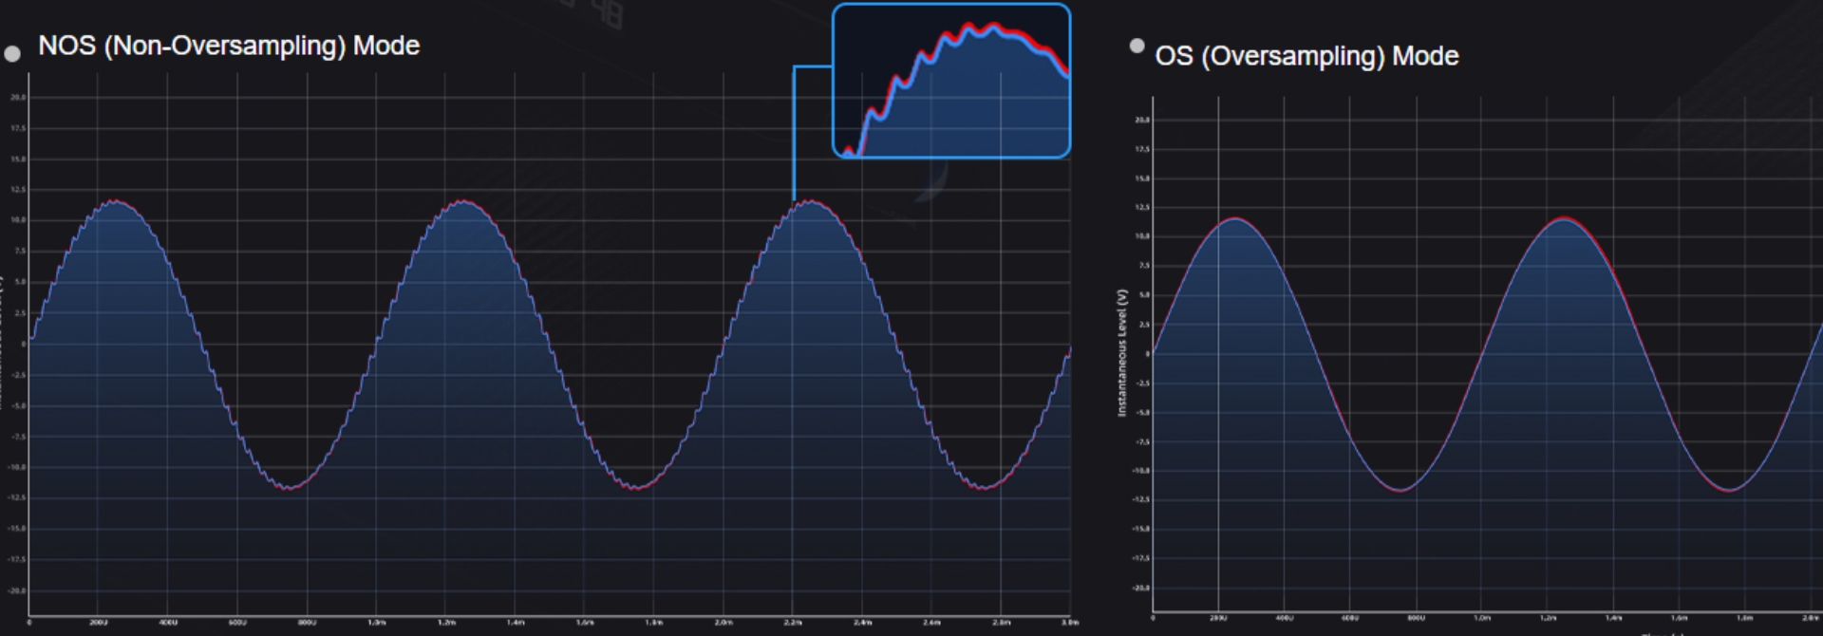1823x636 pixels.
Task: Click the first trough of the NOS waveform
Action: coord(289,487)
